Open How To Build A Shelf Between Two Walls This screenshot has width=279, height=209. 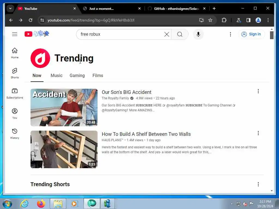[146, 134]
